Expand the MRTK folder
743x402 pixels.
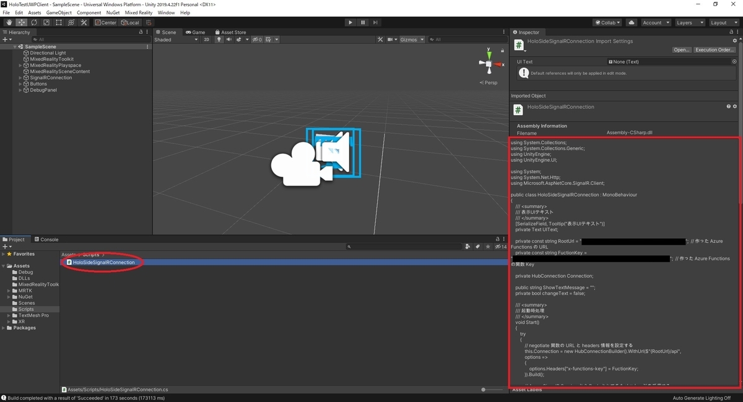(9, 291)
